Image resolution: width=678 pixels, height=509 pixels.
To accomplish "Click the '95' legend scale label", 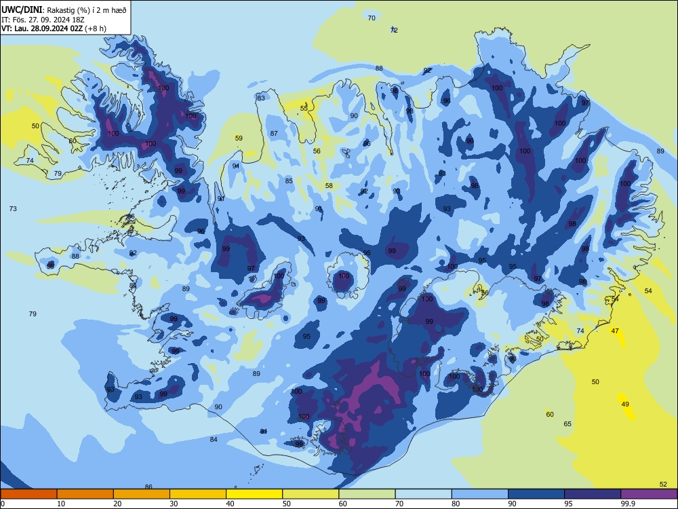I will [x=568, y=504].
